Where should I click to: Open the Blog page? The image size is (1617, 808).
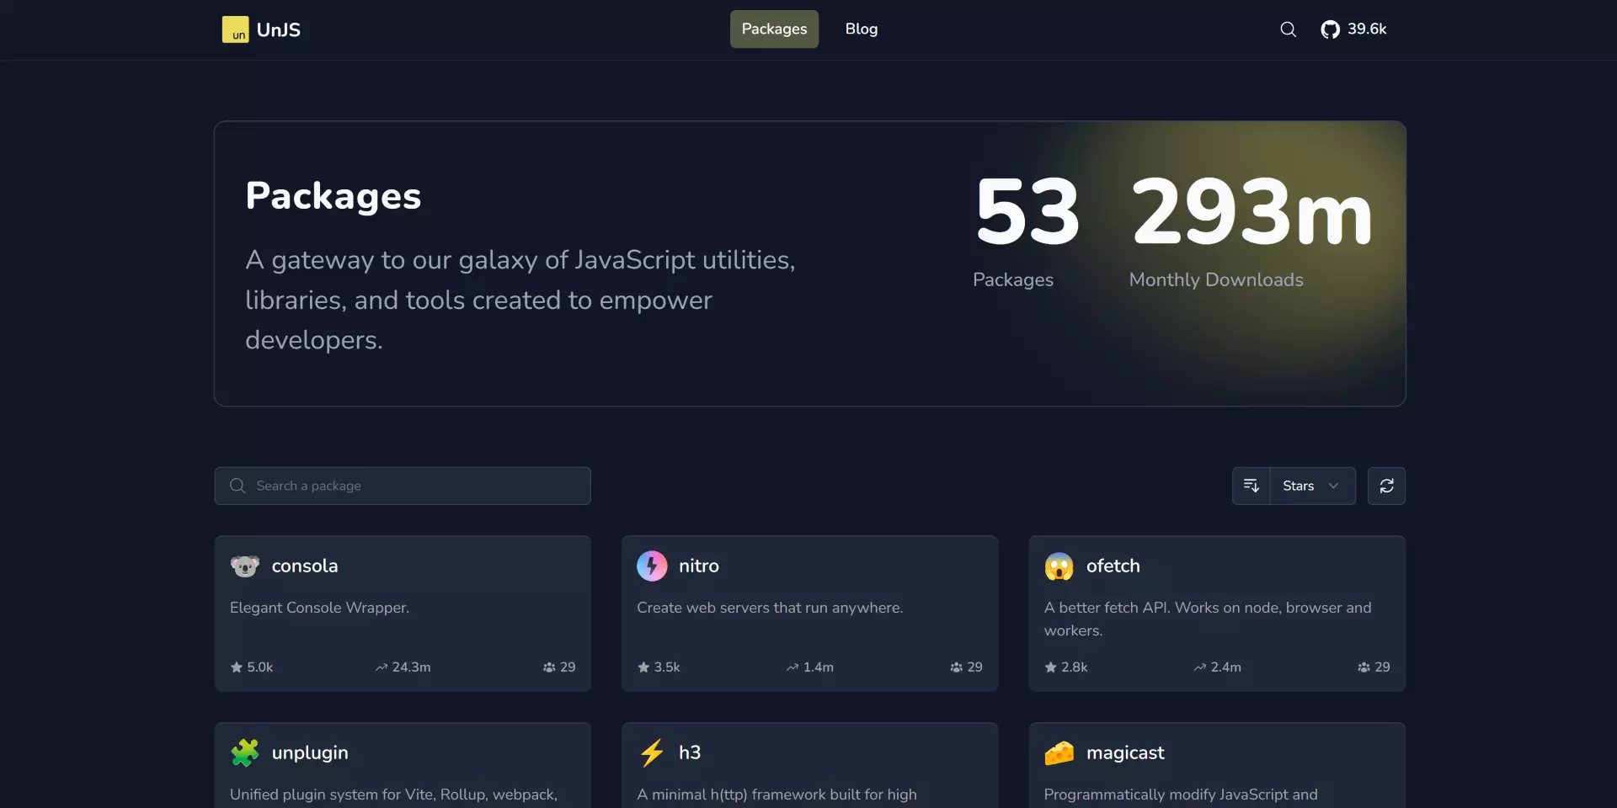[x=861, y=29]
